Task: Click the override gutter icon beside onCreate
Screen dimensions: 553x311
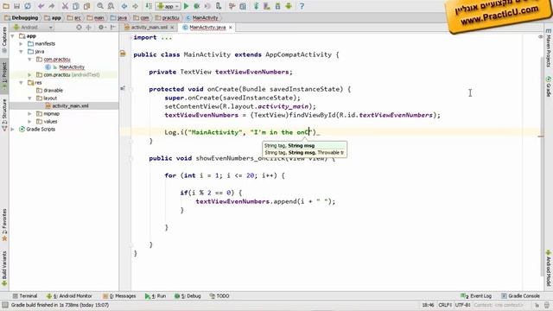Action: (x=123, y=88)
